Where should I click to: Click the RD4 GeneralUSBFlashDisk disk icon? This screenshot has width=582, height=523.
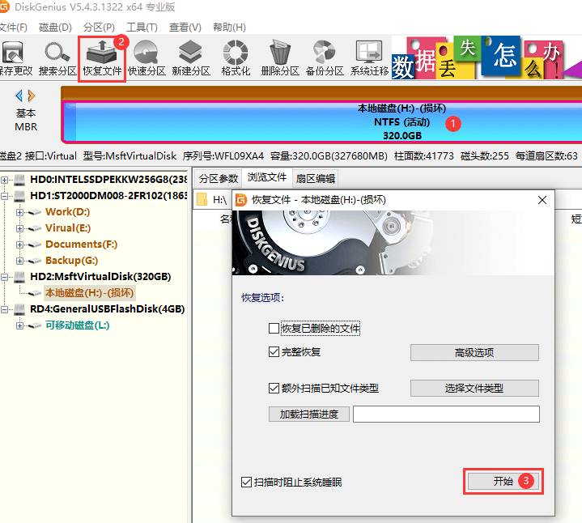point(19,309)
